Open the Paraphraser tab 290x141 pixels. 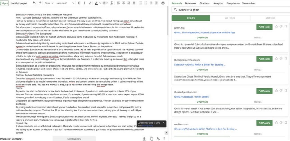233,3
